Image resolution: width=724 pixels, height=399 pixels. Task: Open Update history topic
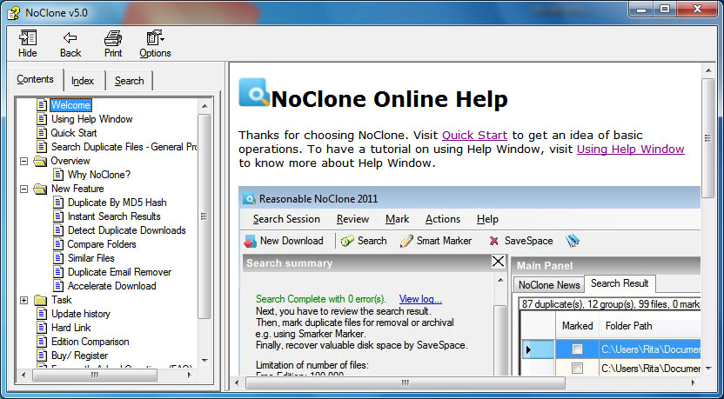[x=81, y=314]
